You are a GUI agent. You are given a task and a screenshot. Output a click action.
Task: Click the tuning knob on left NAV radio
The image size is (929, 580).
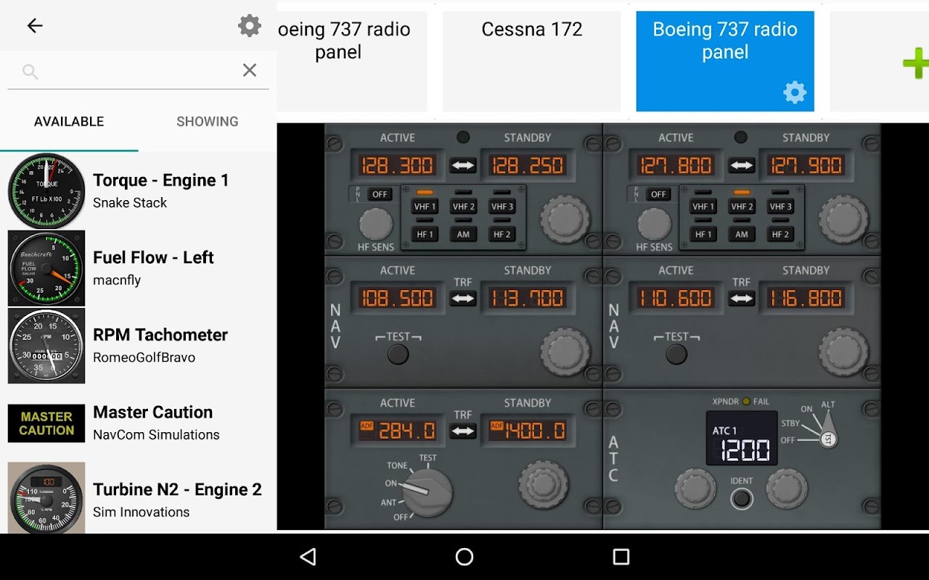(565, 351)
